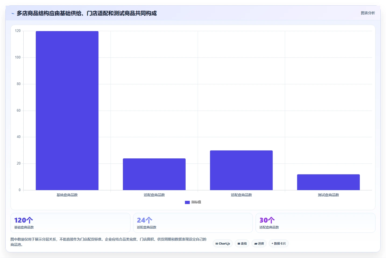386x258 pixels.
Task: Click the 表格 tag pill
Action: (x=242, y=244)
